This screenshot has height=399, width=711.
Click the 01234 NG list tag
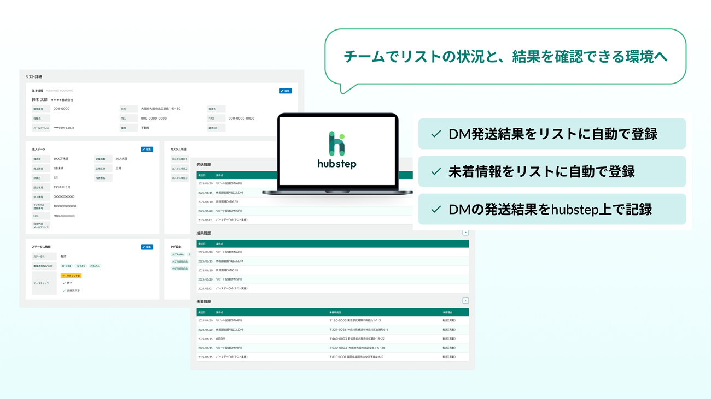point(66,266)
